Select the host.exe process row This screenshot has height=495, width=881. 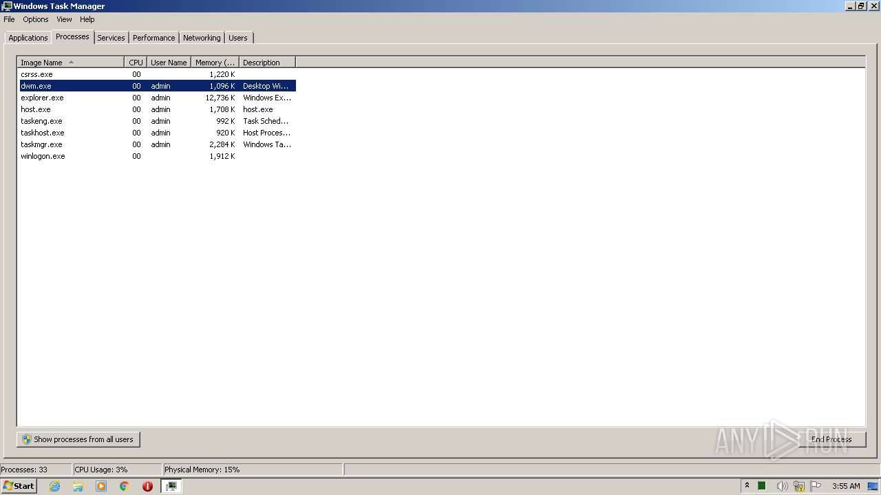point(158,109)
